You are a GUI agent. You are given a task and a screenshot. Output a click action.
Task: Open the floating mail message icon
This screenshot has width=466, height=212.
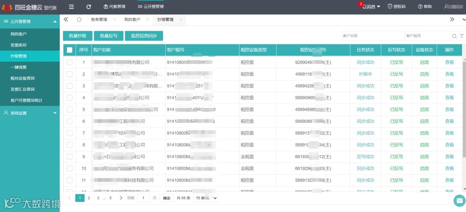(x=460, y=200)
